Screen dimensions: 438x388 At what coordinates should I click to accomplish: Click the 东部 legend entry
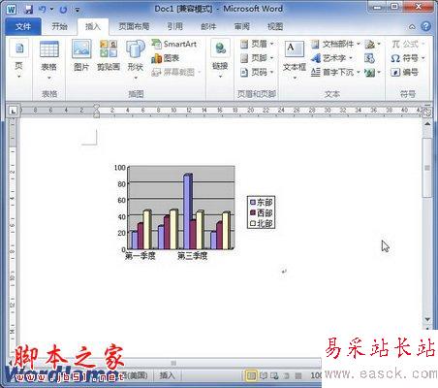tap(262, 203)
